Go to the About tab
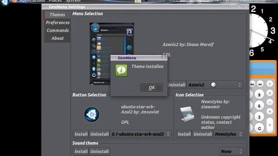 point(58,38)
